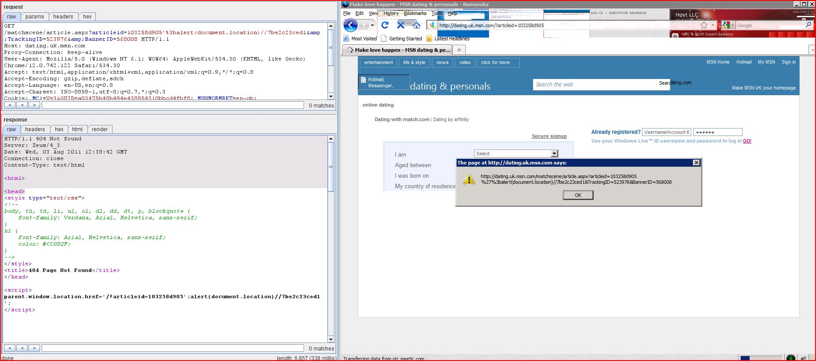Switch response view to html tab

[77, 129]
